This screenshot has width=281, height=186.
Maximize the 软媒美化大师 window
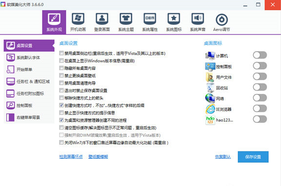coord(258,5)
